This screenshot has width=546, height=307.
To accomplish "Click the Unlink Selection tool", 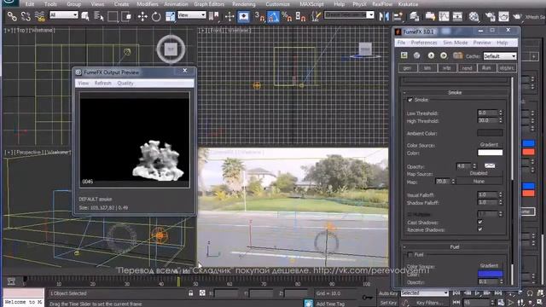I will coord(26,16).
